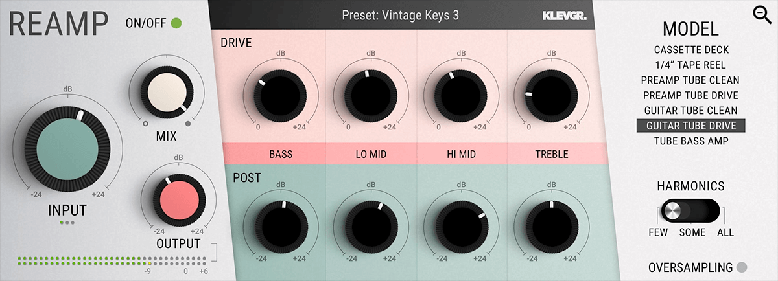Choose the TUBE BASS AMP model
778x281 pixels.
[x=691, y=140]
